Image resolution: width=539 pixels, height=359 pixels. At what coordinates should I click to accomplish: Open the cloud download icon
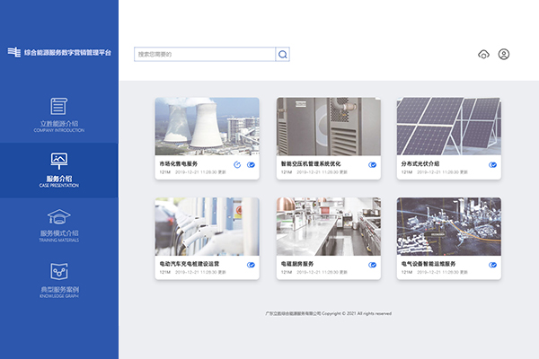point(483,55)
